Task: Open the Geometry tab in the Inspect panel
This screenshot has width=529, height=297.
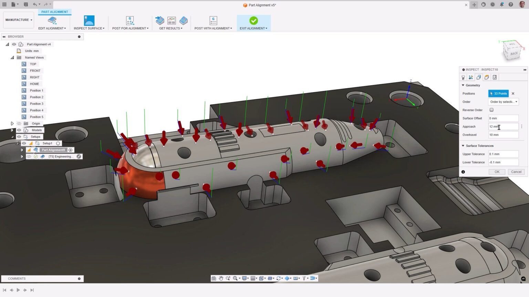Action: [x=479, y=77]
